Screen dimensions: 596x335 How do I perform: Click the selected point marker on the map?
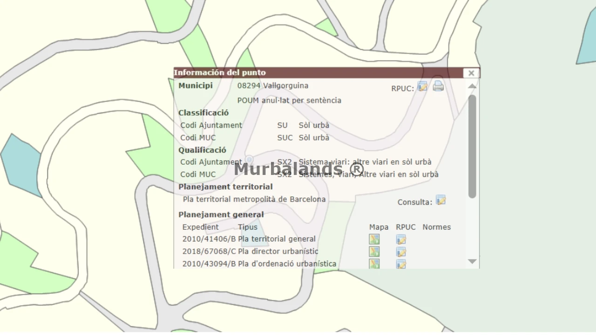coord(250,160)
